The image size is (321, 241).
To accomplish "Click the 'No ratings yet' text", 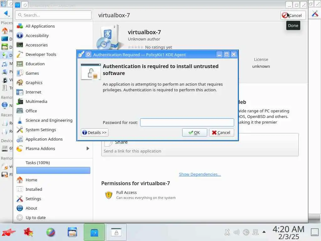I will 158,47.
